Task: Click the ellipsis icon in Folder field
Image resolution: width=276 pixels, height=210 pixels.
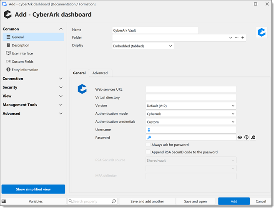Action: pos(237,38)
